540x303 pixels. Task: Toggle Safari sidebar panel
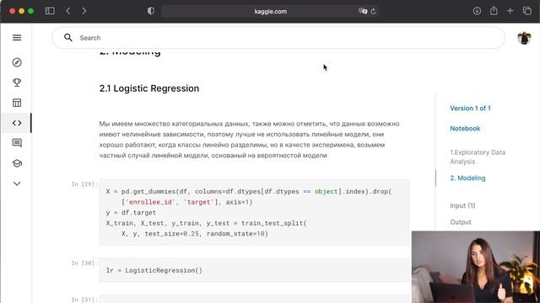[50, 11]
